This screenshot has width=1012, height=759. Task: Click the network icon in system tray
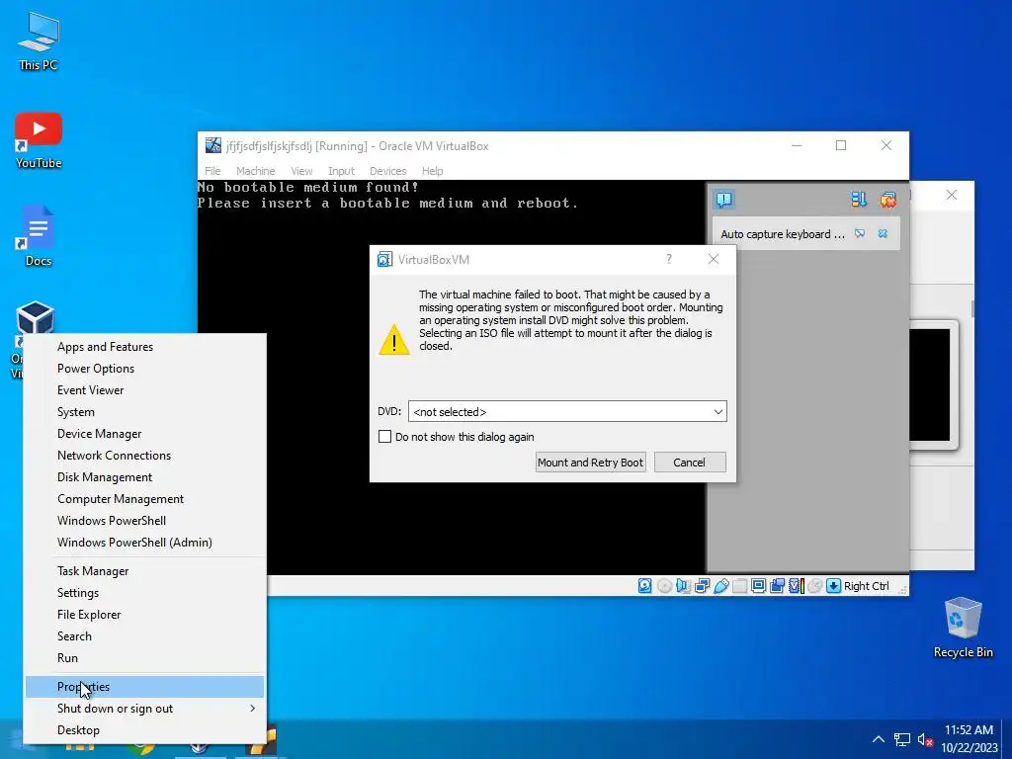coord(901,739)
